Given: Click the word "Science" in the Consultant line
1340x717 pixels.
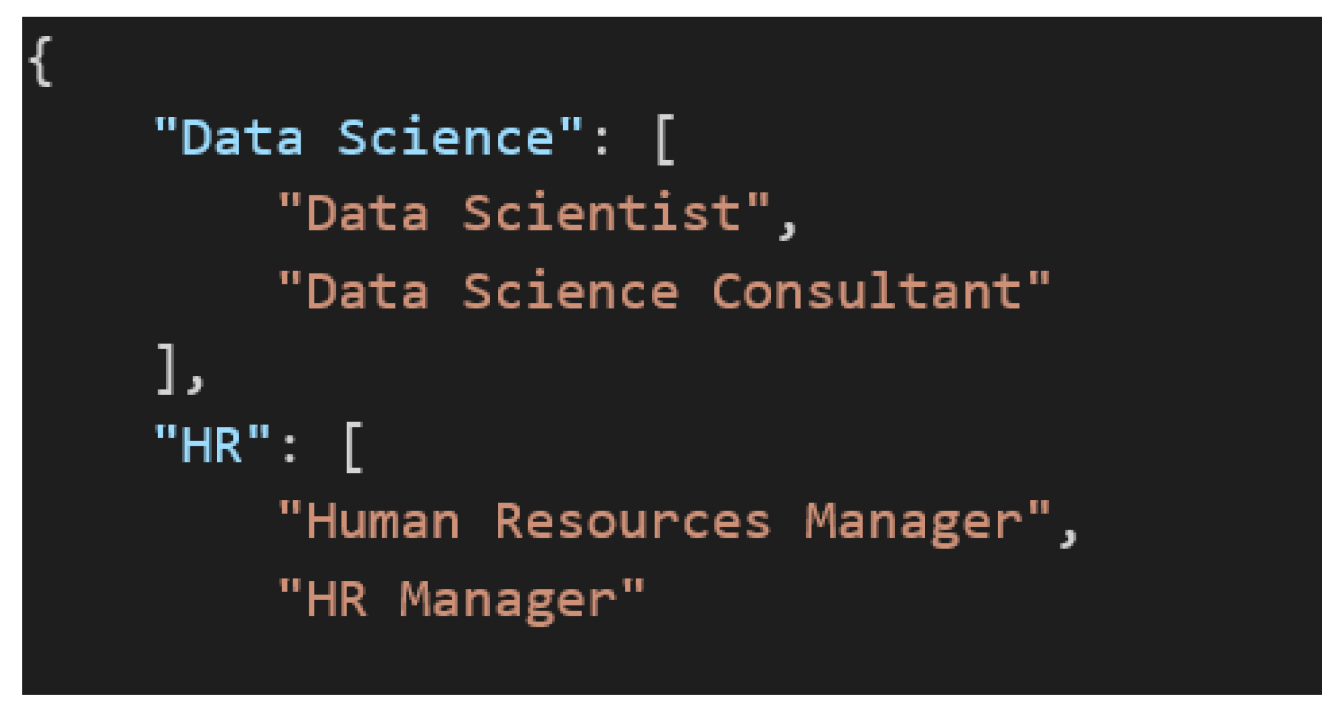Looking at the screenshot, I should click(570, 291).
